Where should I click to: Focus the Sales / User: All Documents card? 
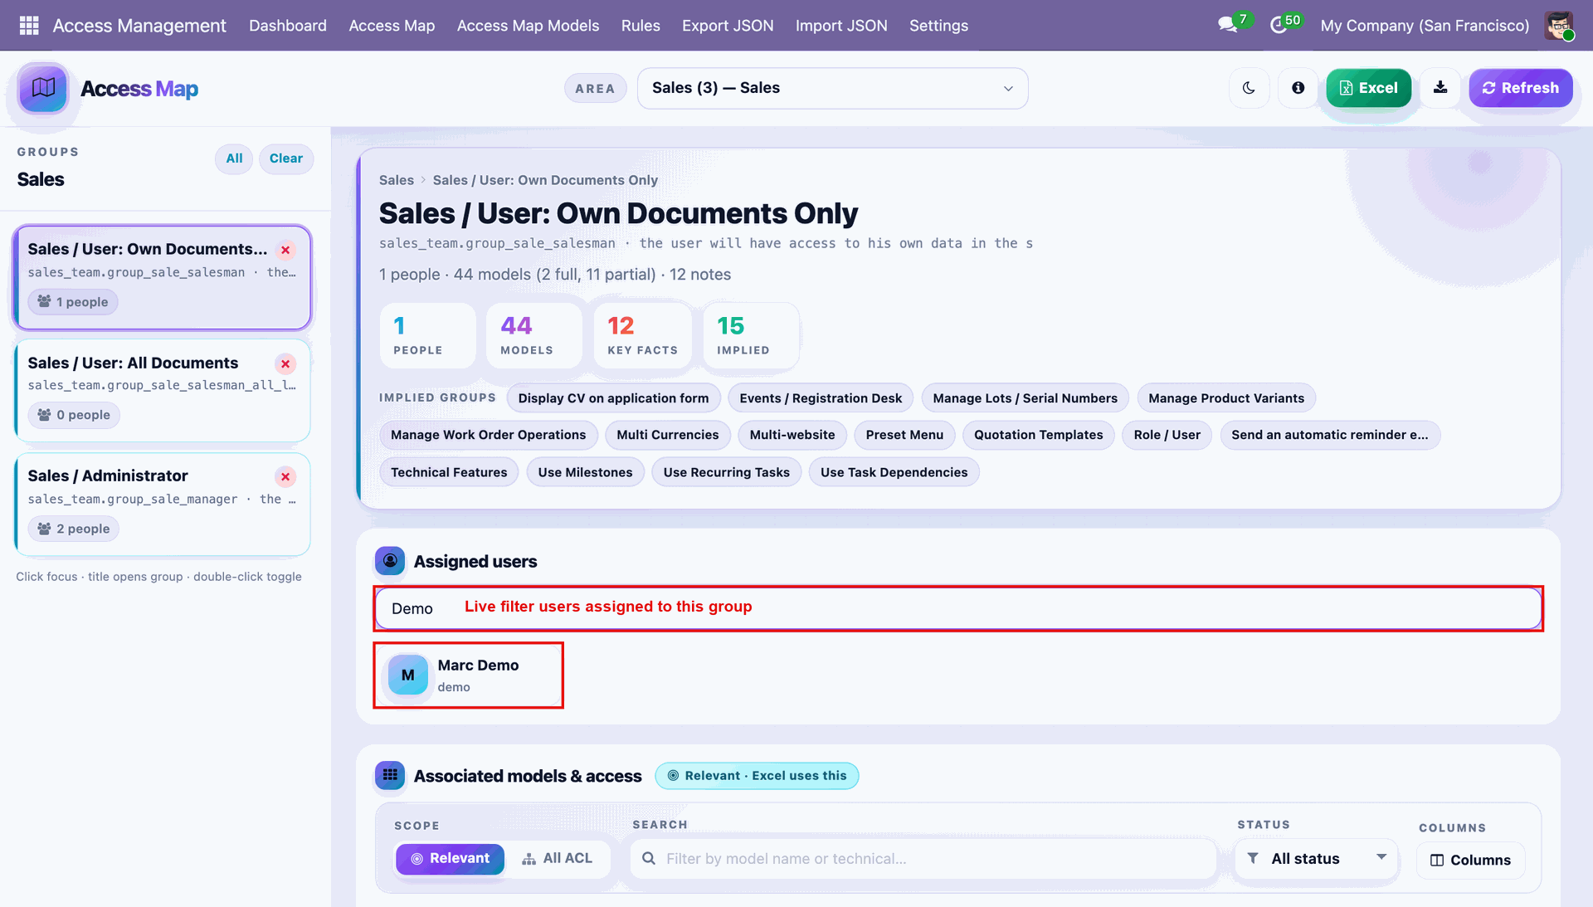tap(163, 390)
